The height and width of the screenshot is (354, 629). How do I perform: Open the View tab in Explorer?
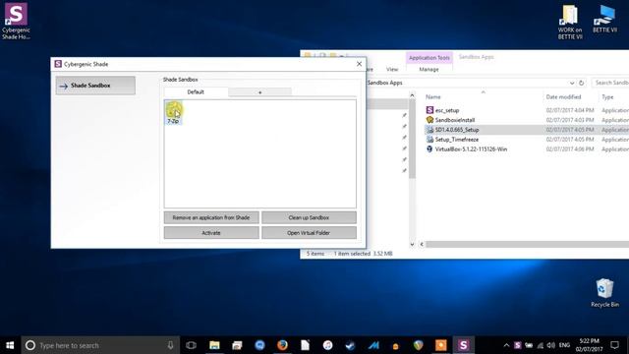tap(392, 70)
